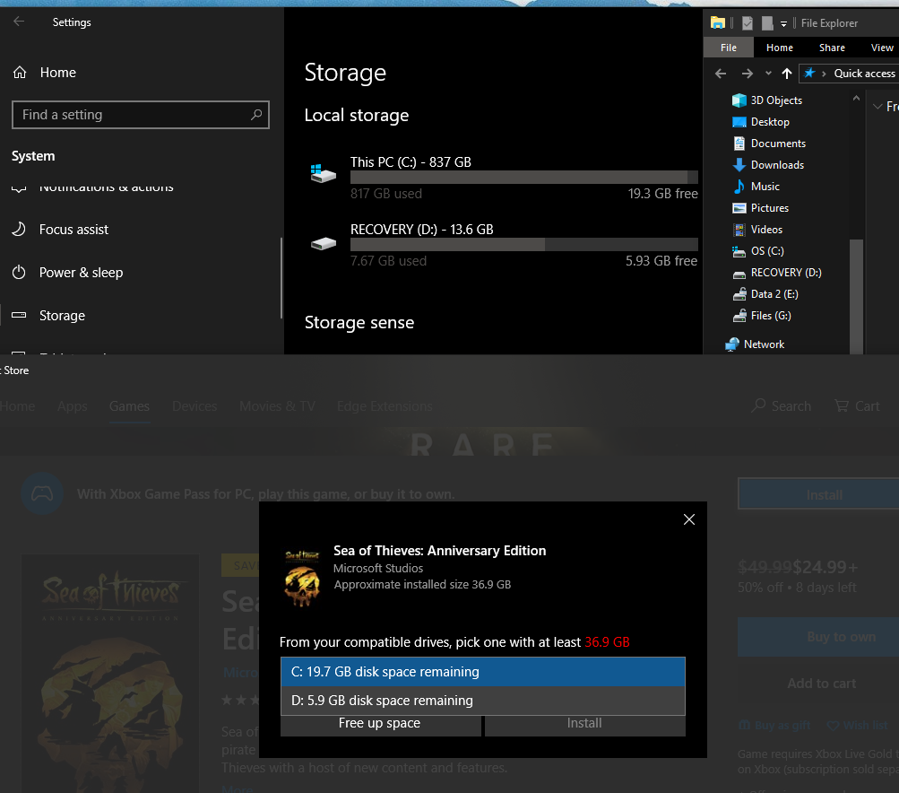The width and height of the screenshot is (899, 793).
Task: Close the install drive picker dialog
Action: coord(689,519)
